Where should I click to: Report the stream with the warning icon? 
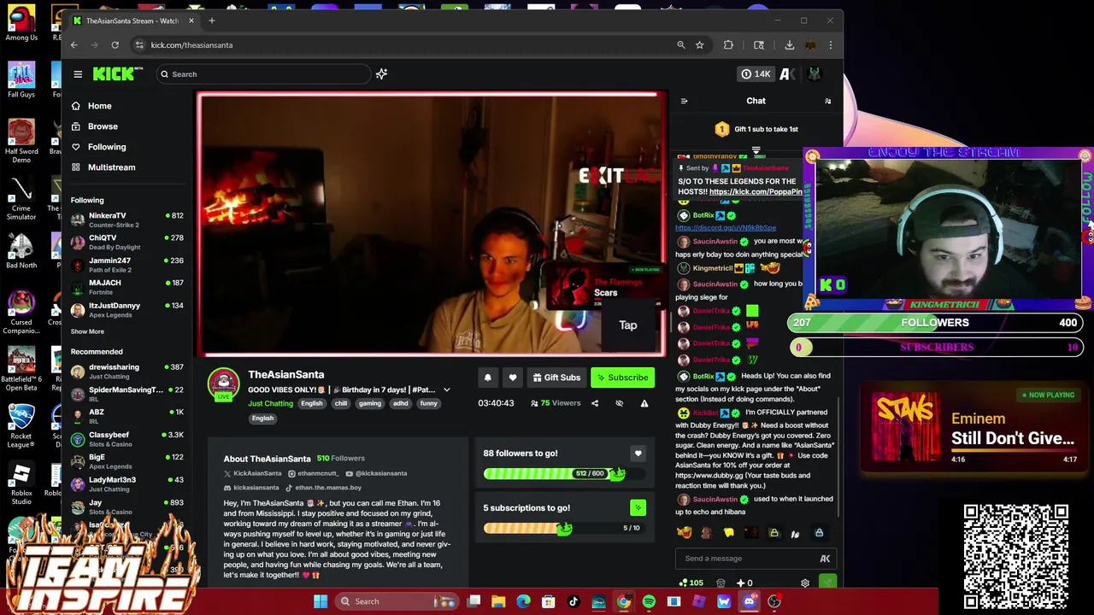point(644,403)
